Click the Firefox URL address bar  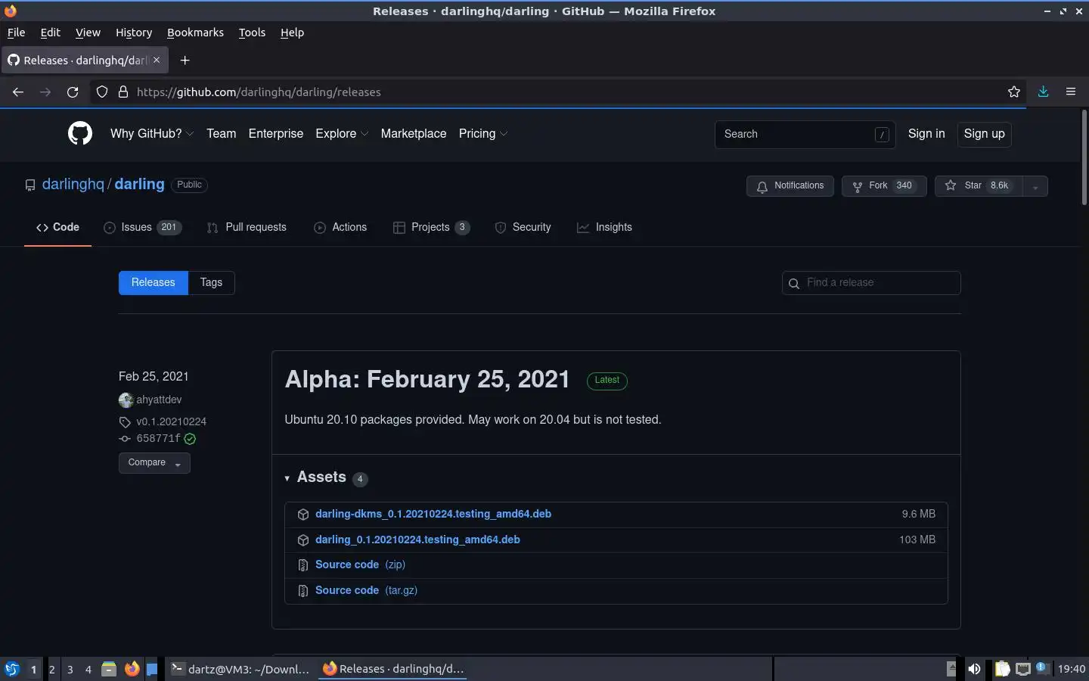pos(560,92)
